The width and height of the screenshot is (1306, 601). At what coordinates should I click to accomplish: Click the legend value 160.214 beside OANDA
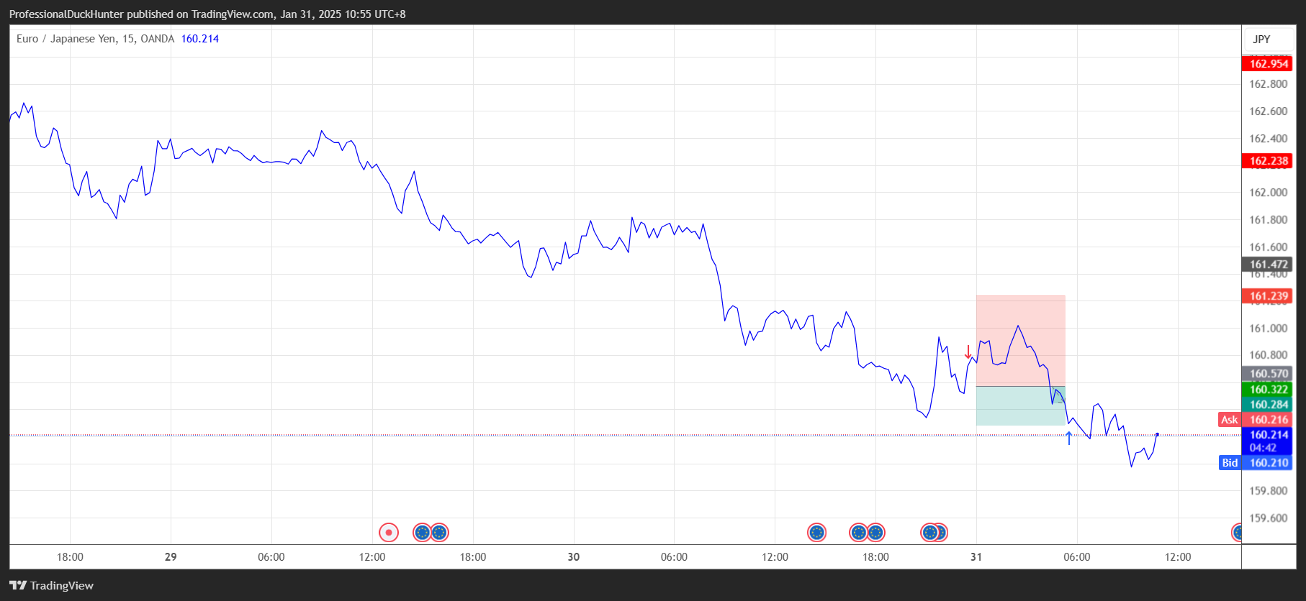200,39
